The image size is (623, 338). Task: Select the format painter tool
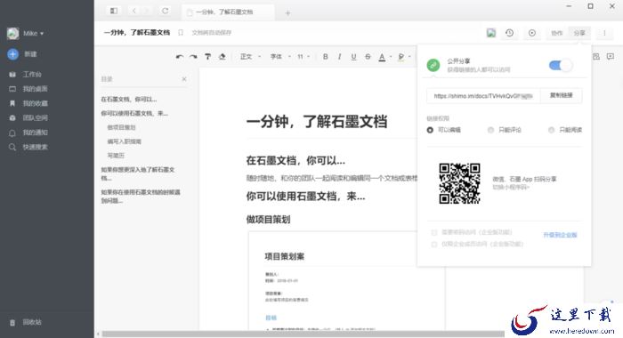207,57
